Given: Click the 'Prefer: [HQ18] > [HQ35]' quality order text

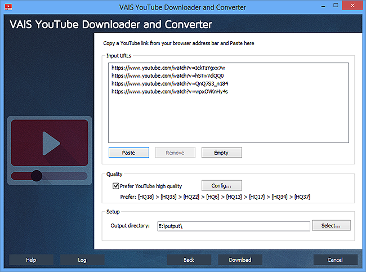Looking at the screenshot, I should [215, 197].
